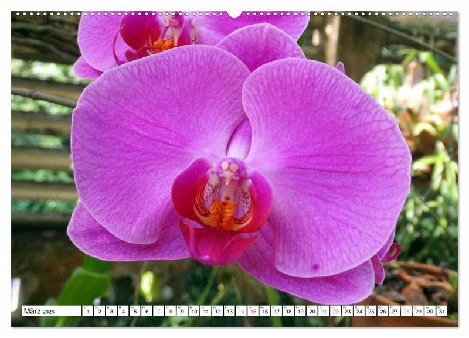469x338 pixels.
Task: Select calendar day 2
Action: coord(100,311)
